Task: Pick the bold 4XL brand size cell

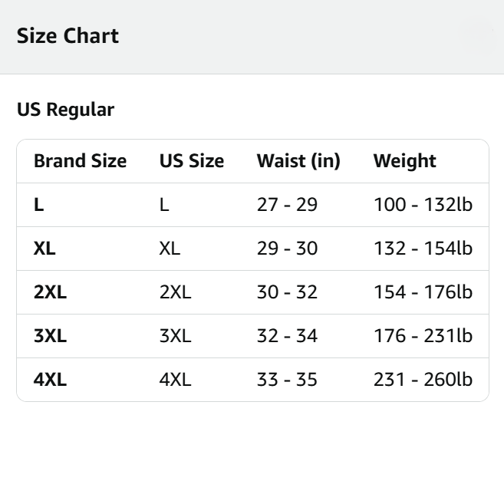Action: tap(50, 380)
